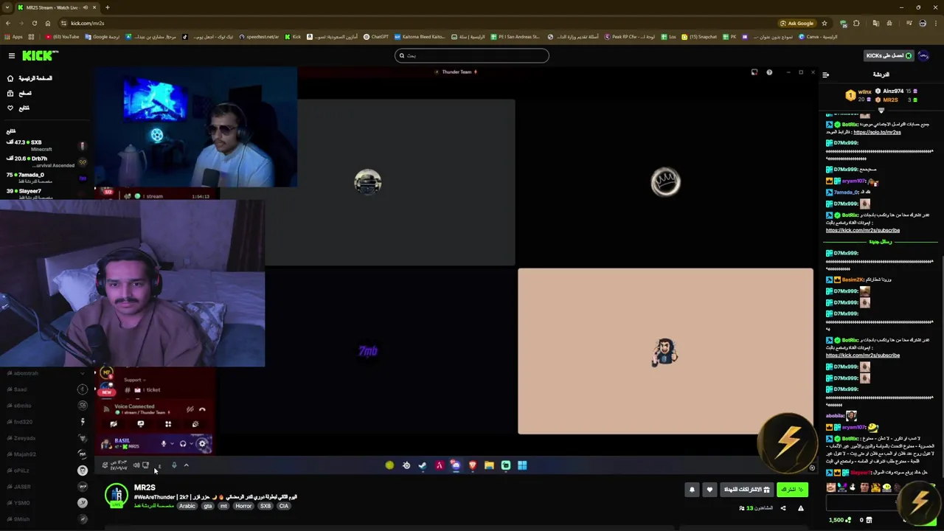Open the Canva bookmark
Viewport: 944px width, 531px height.
tap(818, 36)
